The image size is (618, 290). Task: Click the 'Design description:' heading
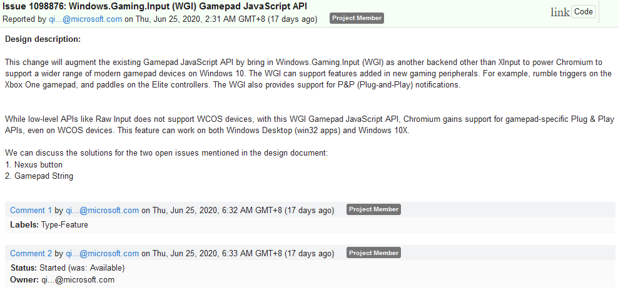click(x=43, y=39)
